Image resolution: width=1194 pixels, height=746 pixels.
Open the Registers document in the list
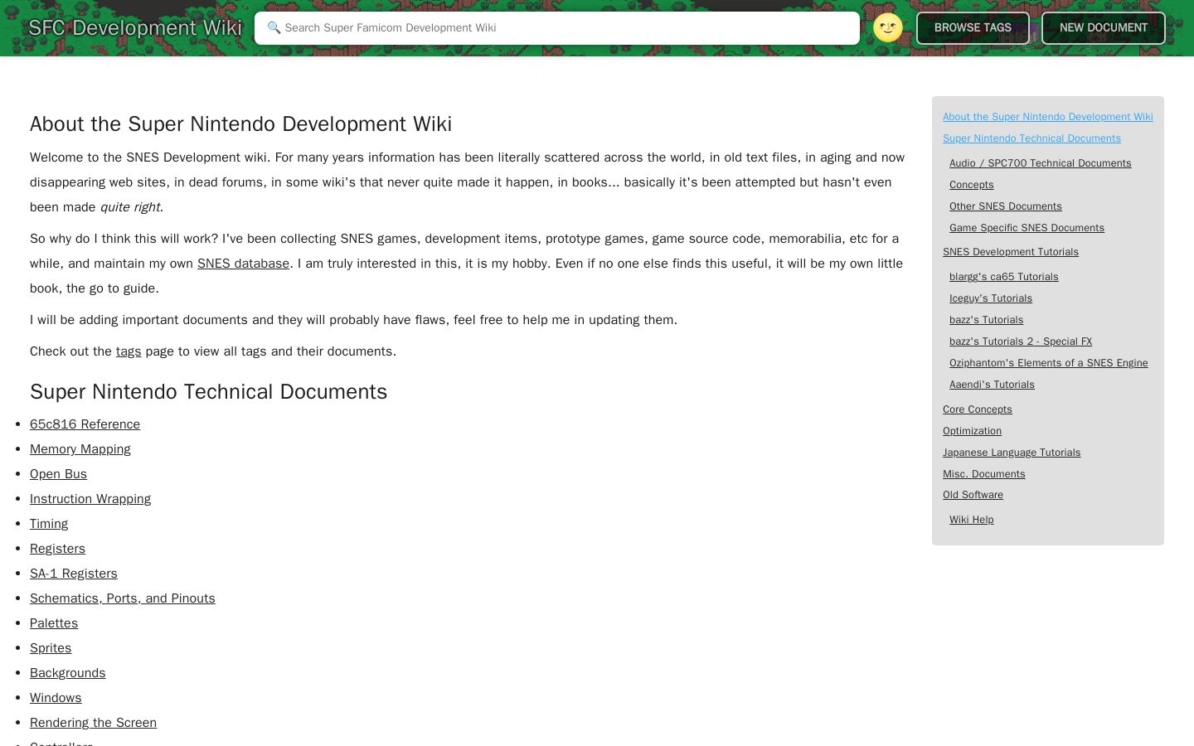[x=57, y=549]
